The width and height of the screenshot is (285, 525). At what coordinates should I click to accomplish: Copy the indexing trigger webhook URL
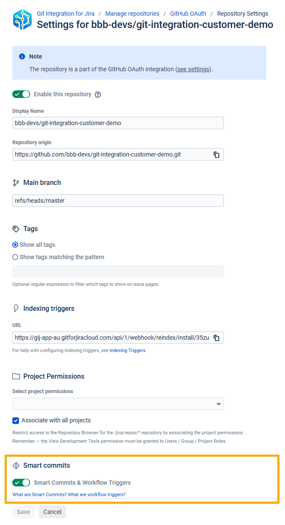coord(216,338)
